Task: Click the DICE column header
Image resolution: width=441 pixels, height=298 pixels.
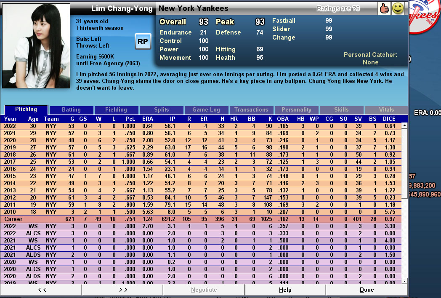Action: [389, 119]
